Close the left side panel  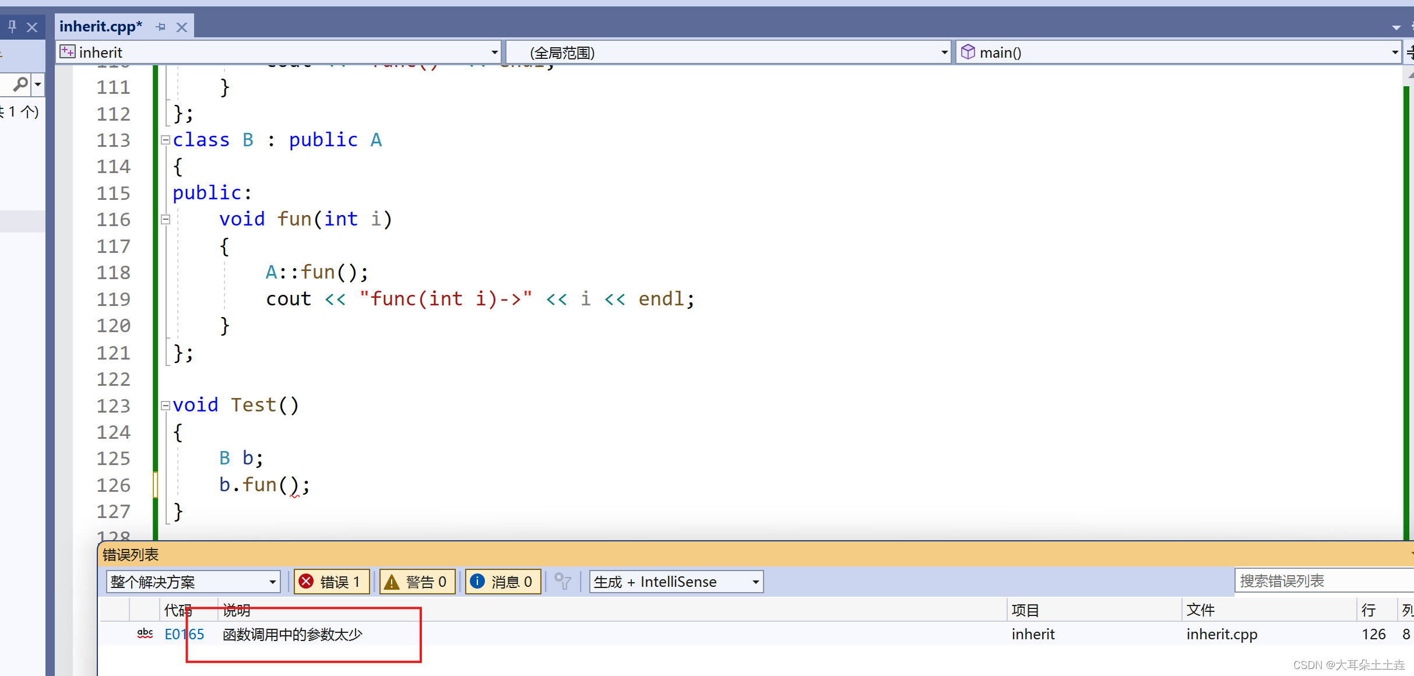[x=32, y=27]
